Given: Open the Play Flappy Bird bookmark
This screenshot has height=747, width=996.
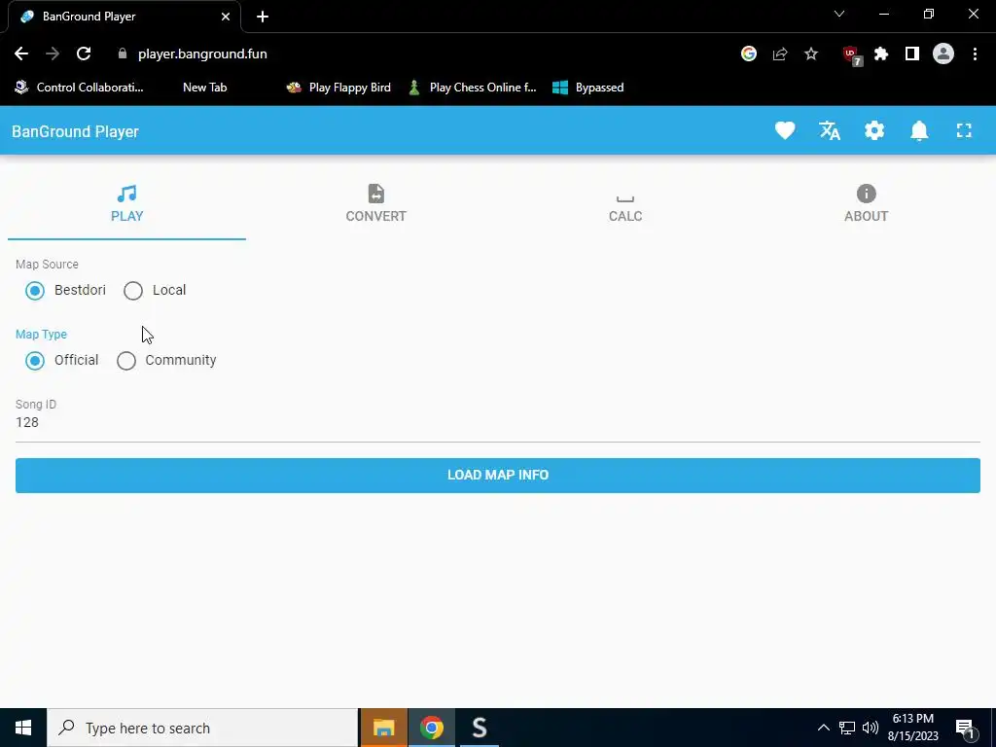Looking at the screenshot, I should point(338,88).
